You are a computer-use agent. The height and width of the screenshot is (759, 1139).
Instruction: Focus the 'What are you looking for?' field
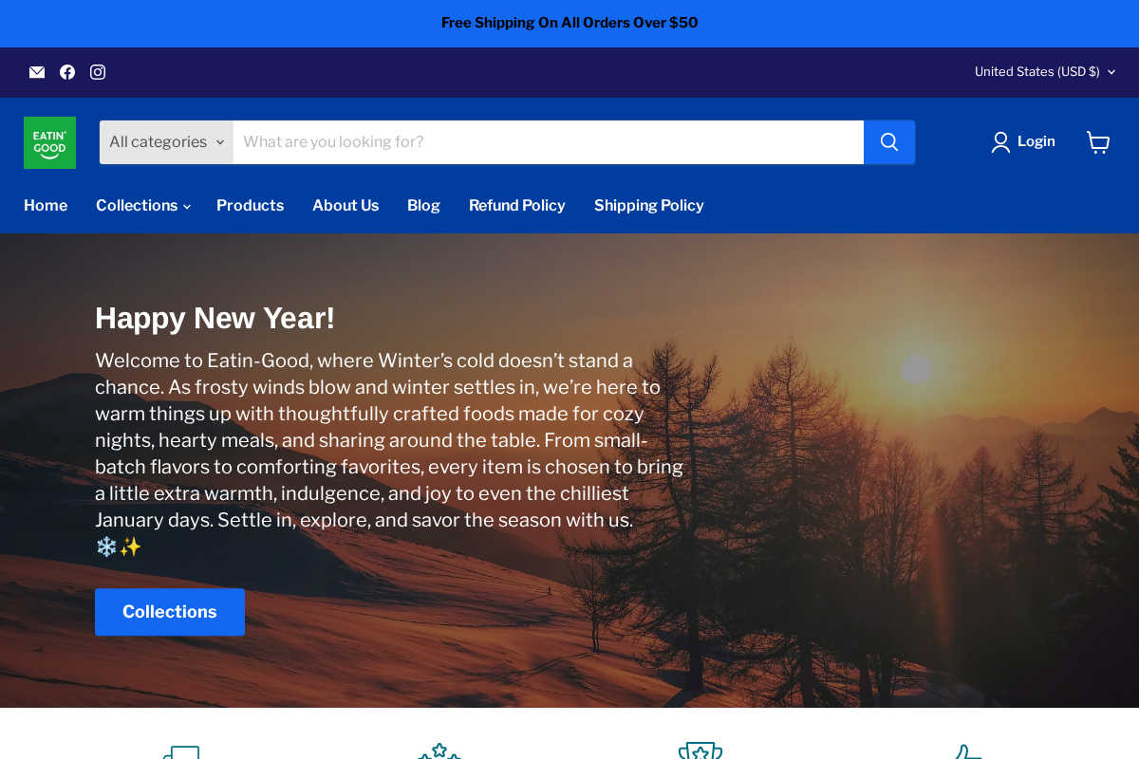549,142
